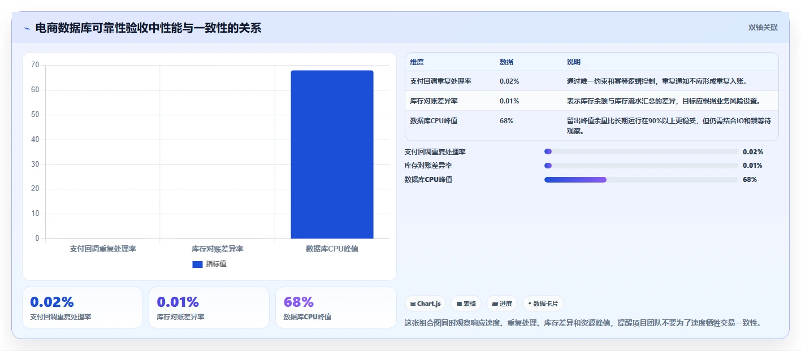Open the 68% 数据库CPU峰值 card
The width and height of the screenshot is (801, 351).
pos(336,307)
